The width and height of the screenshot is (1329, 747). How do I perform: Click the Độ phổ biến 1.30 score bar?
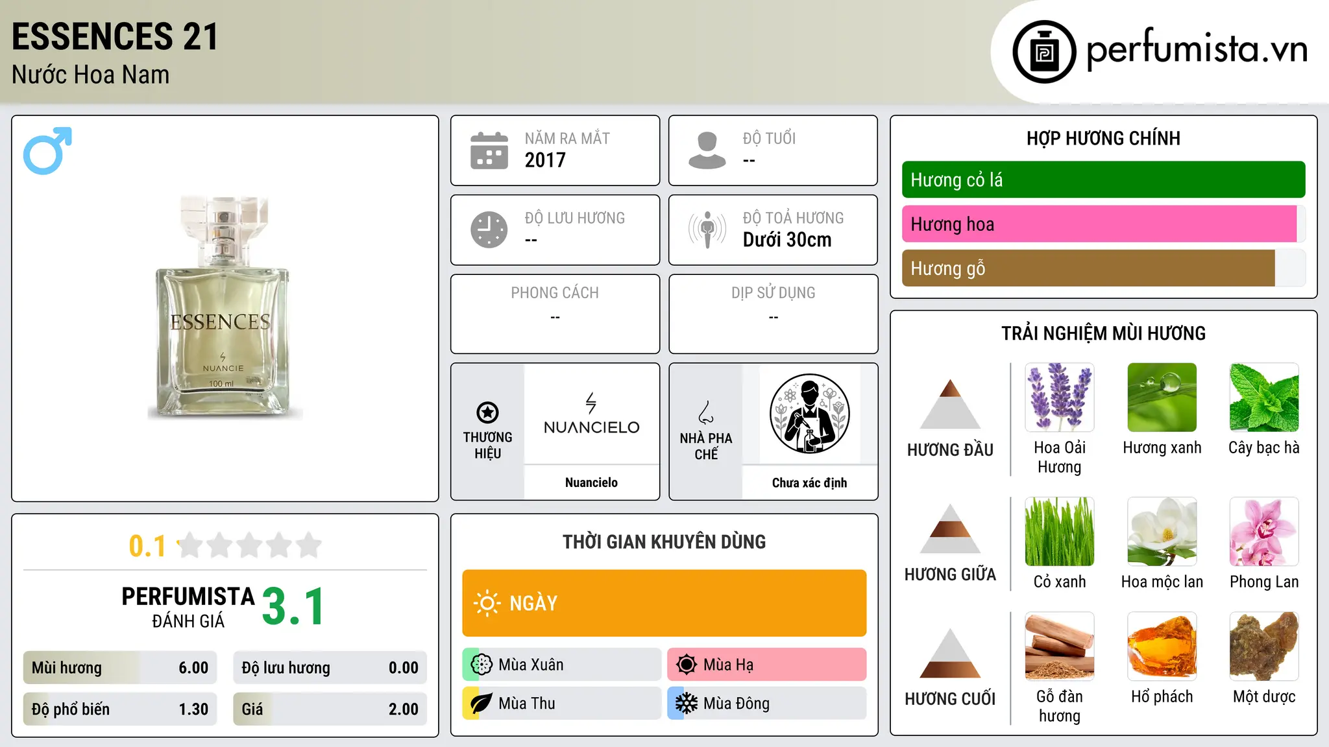point(120,709)
